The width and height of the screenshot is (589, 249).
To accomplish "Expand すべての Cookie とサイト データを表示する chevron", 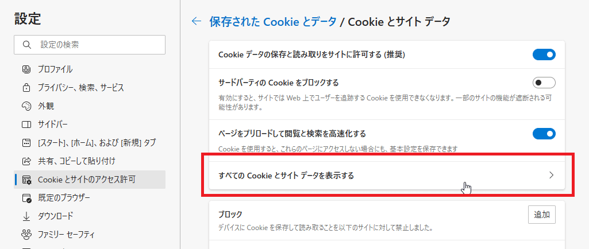I will pyautogui.click(x=551, y=176).
